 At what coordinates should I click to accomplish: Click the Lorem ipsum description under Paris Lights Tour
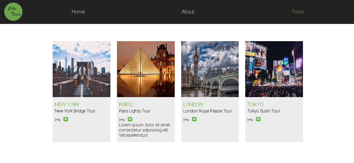pyautogui.click(x=144, y=130)
